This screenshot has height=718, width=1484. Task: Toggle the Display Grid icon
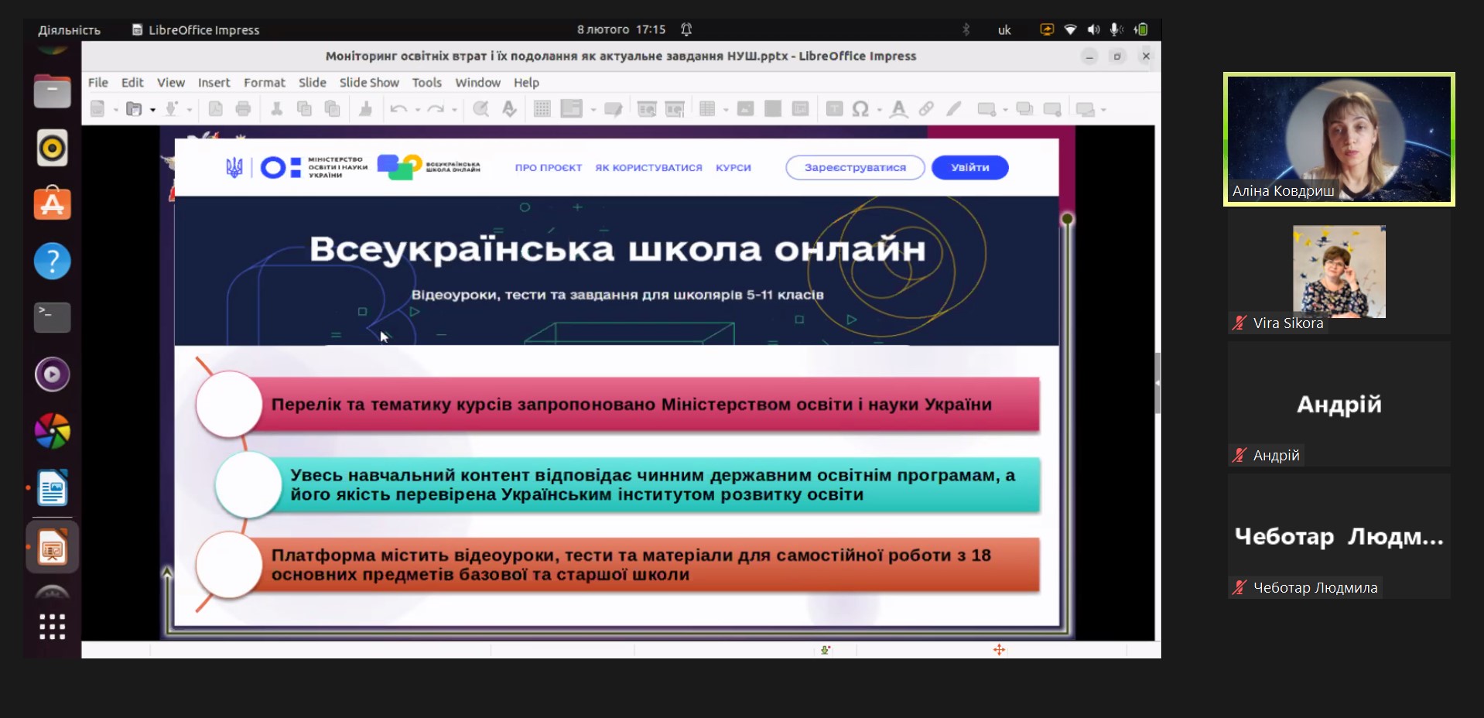click(542, 109)
